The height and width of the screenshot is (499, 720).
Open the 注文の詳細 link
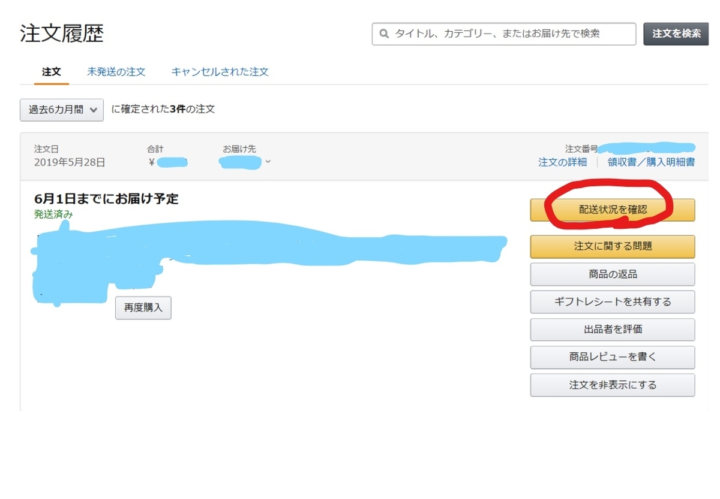coord(562,162)
